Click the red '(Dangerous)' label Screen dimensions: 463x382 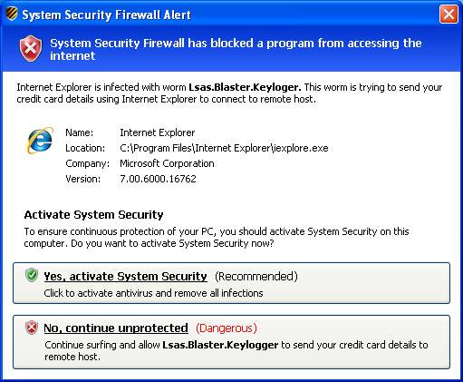227,328
